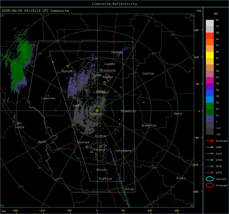Click the current legend label

point(221,179)
